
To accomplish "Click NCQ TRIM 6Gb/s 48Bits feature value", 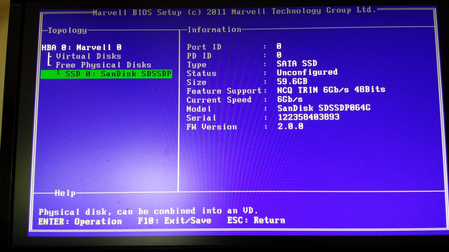I will (331, 90).
